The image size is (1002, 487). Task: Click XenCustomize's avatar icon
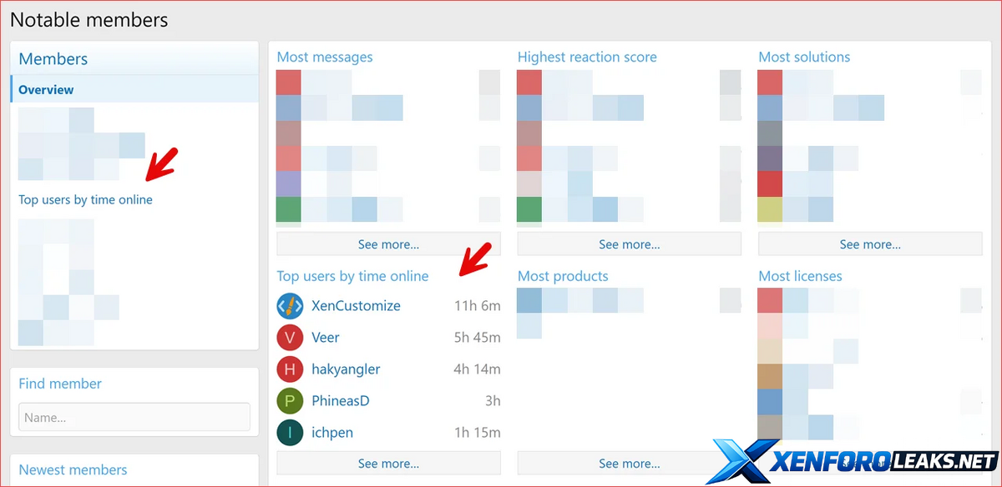pyautogui.click(x=289, y=306)
